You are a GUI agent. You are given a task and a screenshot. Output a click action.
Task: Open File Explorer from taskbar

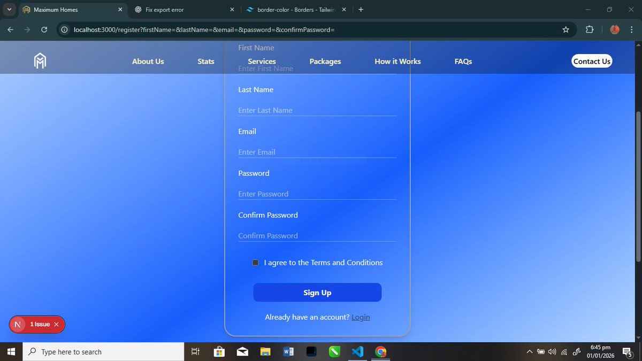(265, 352)
